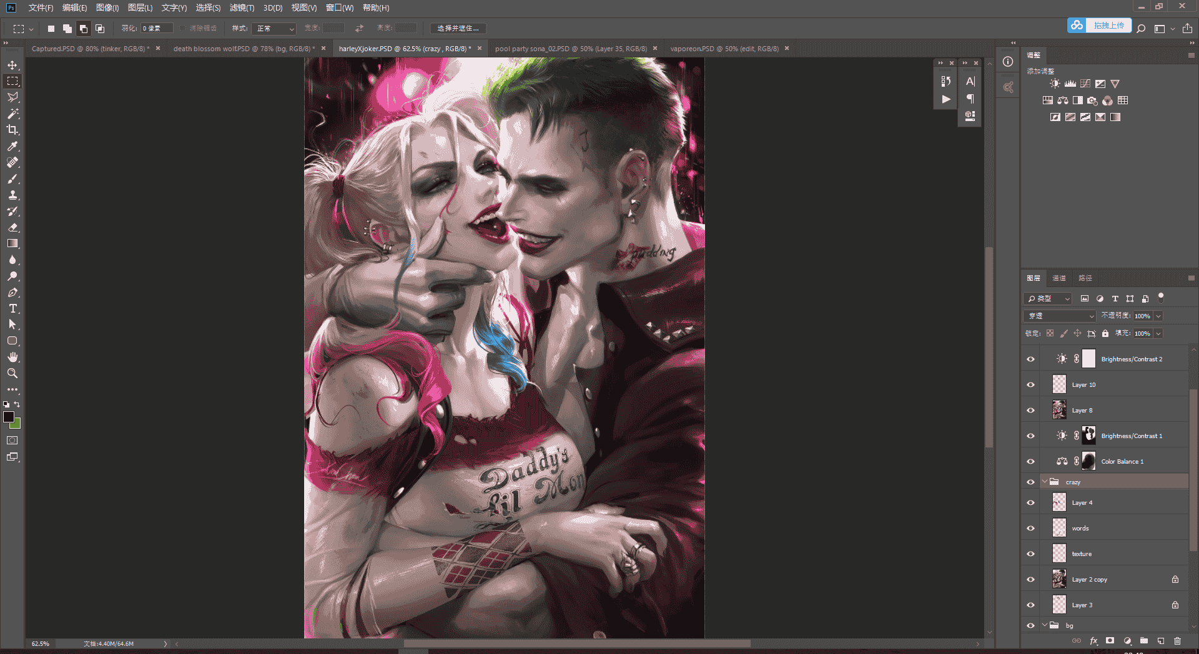
Task: Toggle visibility of texture layer
Action: 1030,554
